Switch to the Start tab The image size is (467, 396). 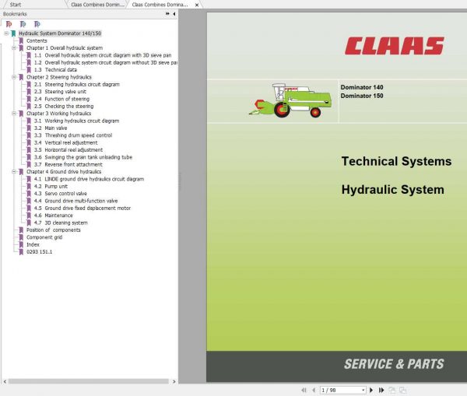pos(16,5)
